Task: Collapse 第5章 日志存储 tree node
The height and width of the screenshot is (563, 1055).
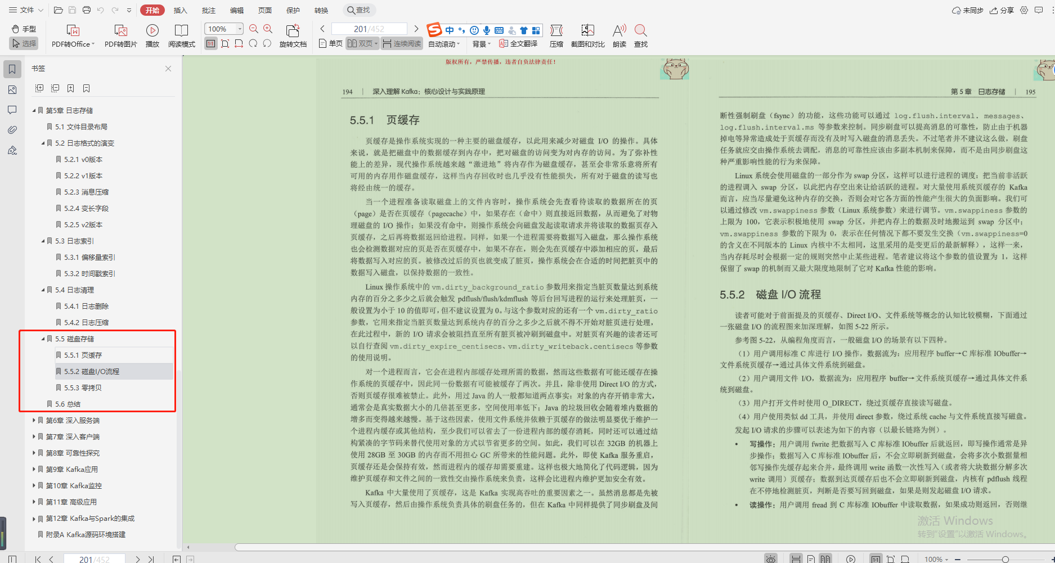Action: click(x=34, y=111)
